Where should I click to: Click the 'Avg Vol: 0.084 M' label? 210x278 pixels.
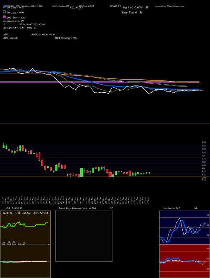click(135, 8)
